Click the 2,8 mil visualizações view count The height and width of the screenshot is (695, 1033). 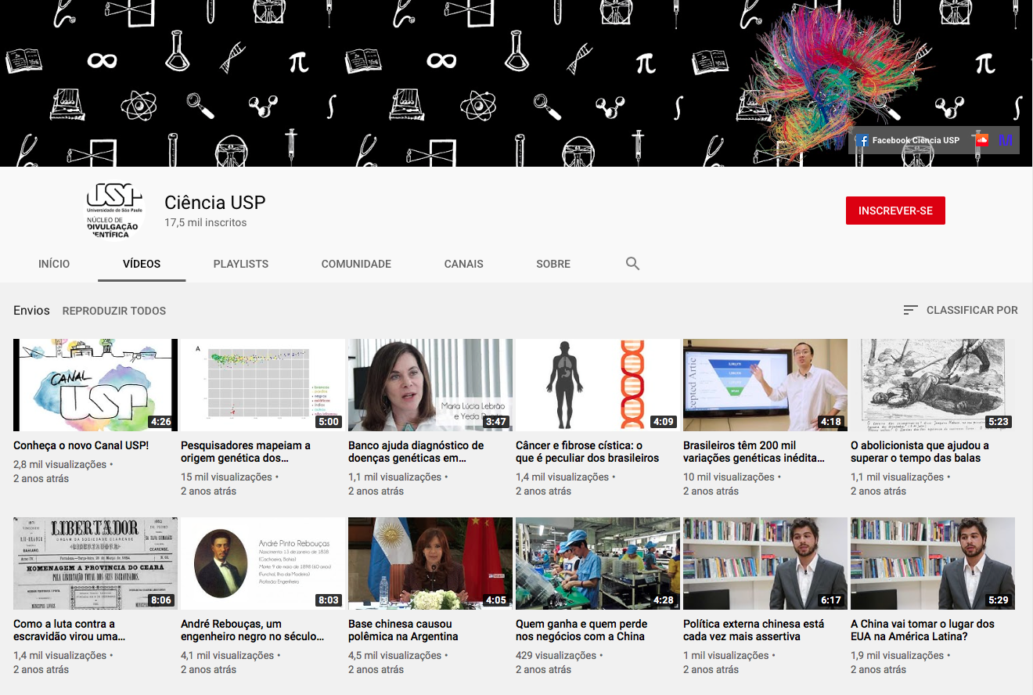59,464
